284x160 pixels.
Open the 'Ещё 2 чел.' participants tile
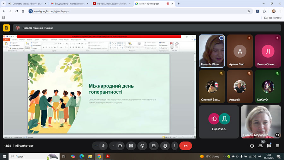click(x=219, y=122)
